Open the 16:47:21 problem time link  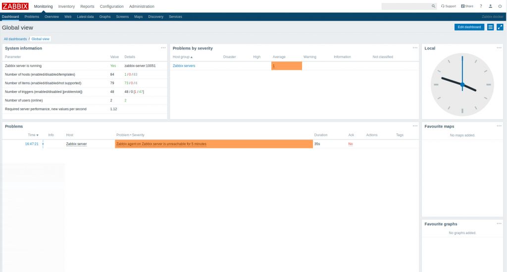coord(32,144)
